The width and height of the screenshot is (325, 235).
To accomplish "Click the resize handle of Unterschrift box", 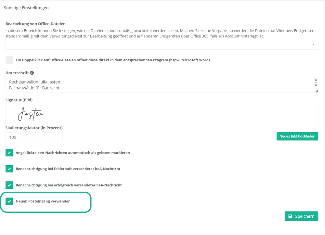I will point(316,92).
